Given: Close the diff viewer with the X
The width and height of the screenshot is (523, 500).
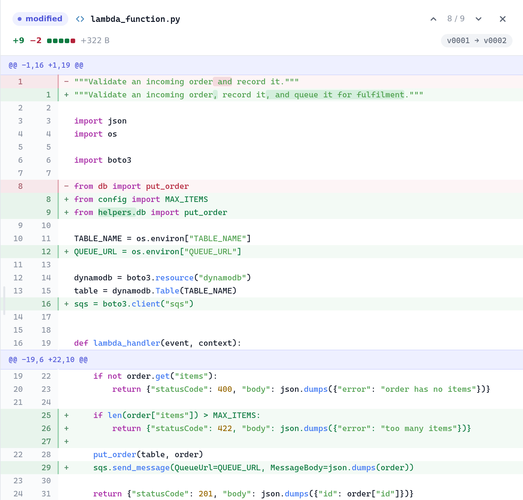Looking at the screenshot, I should tap(503, 19).
